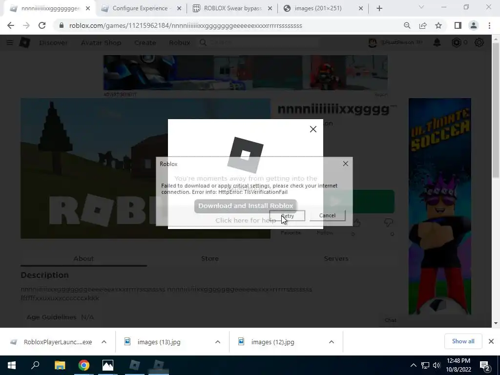The height and width of the screenshot is (375, 500).
Task: Open File Explorer from taskbar
Action: pyautogui.click(x=60, y=365)
